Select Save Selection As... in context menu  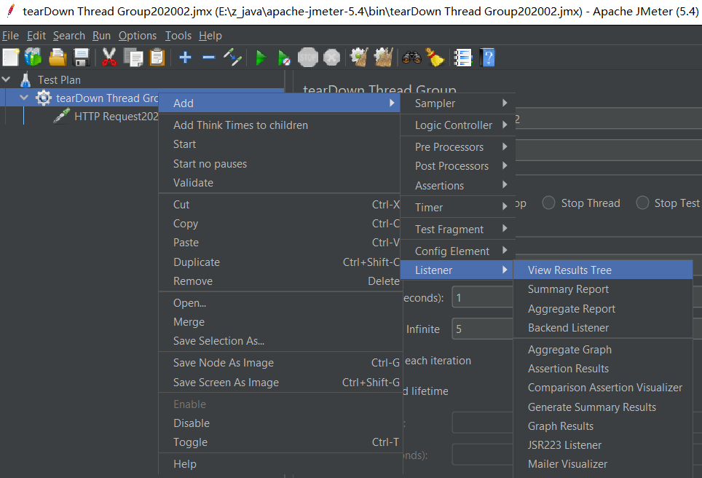(280, 341)
